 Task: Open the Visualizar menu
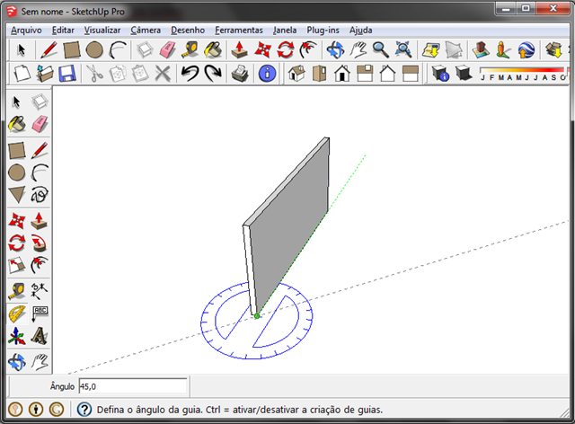coord(102,30)
